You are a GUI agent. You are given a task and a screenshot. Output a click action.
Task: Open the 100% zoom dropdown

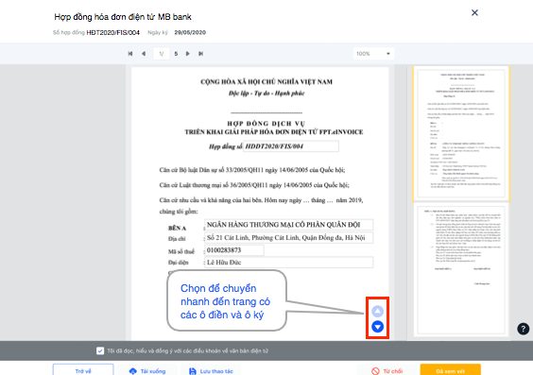tap(373, 54)
